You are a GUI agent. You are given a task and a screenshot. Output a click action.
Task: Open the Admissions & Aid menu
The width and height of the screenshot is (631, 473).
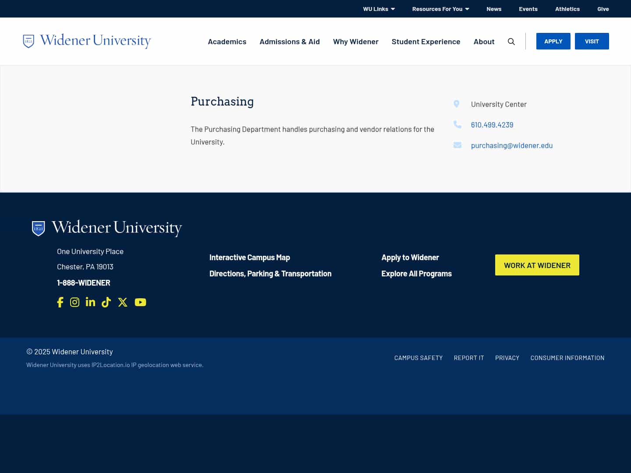[x=290, y=42]
